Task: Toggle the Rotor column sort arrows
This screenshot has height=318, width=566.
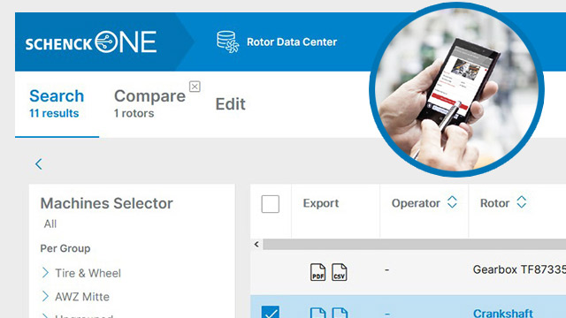Action: [x=522, y=202]
